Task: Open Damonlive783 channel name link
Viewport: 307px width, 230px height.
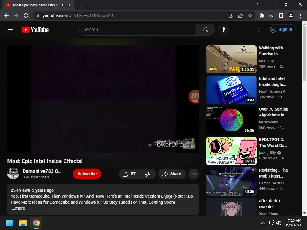Action: [x=42, y=171]
